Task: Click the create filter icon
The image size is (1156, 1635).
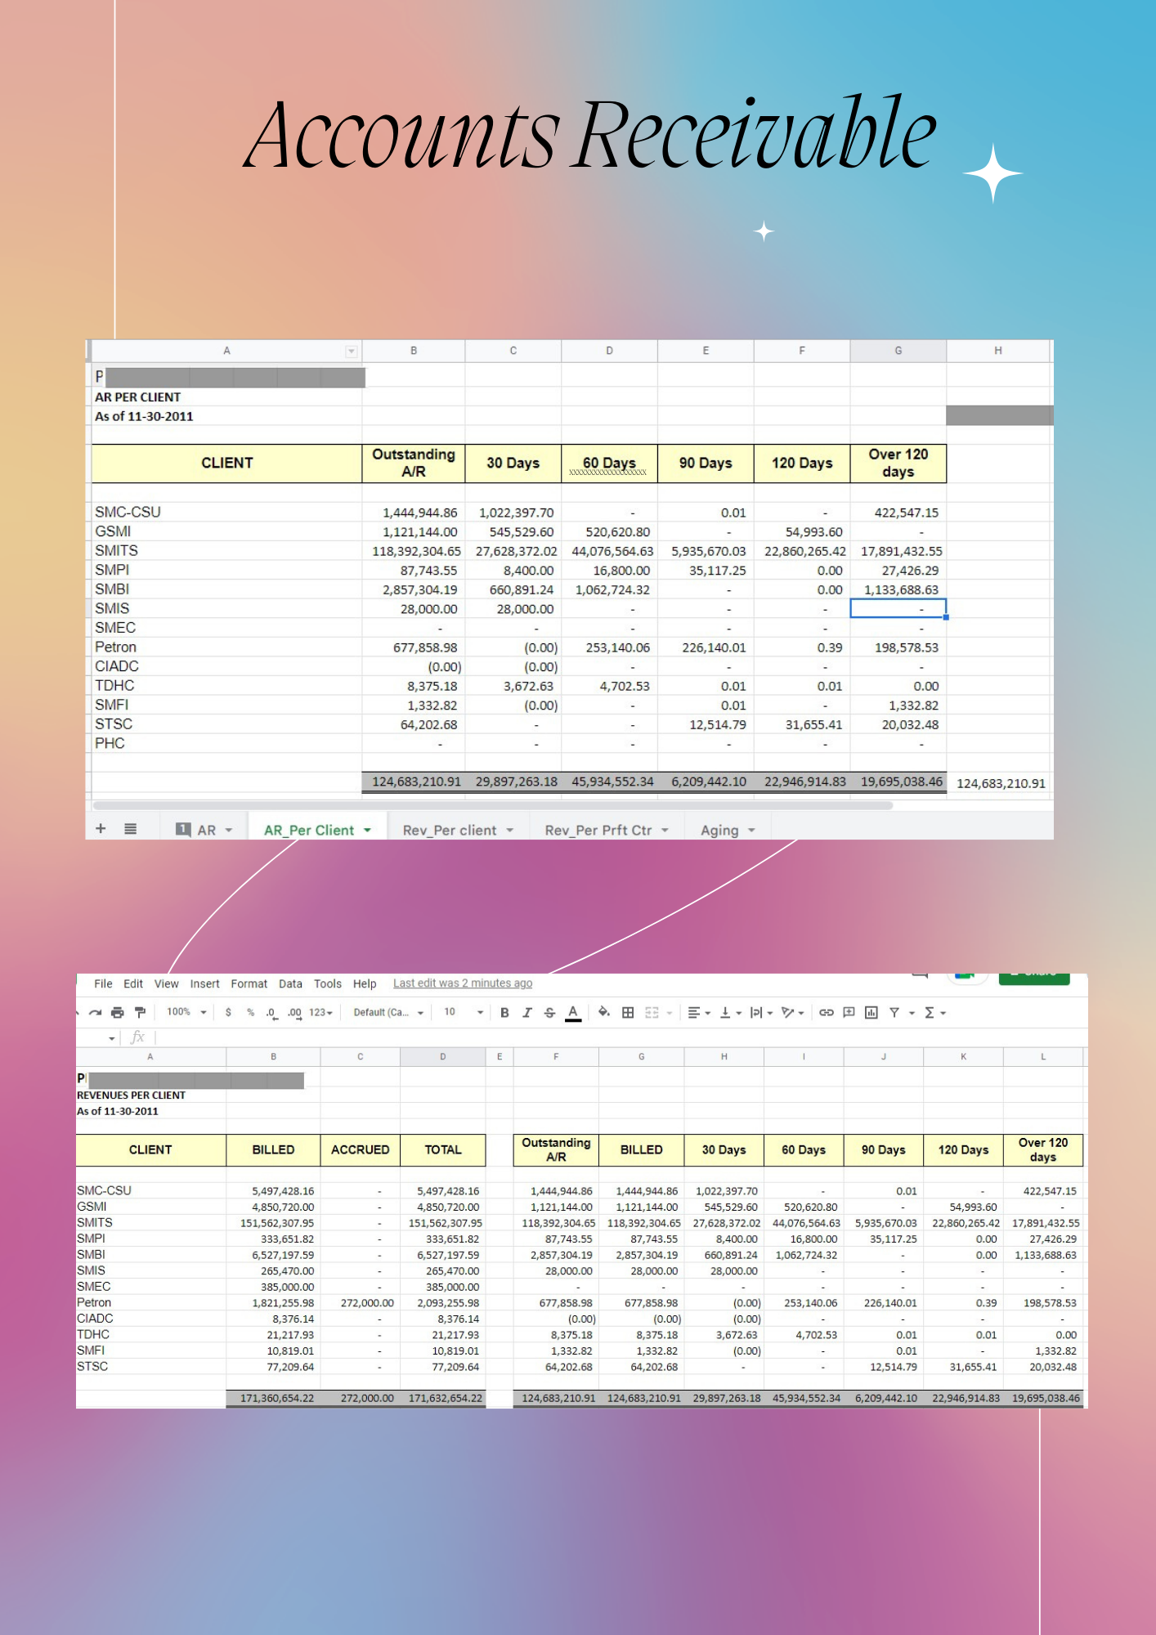Action: (894, 1013)
